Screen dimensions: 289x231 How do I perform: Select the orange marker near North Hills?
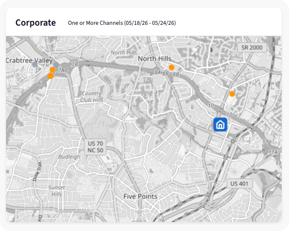pyautogui.click(x=172, y=68)
